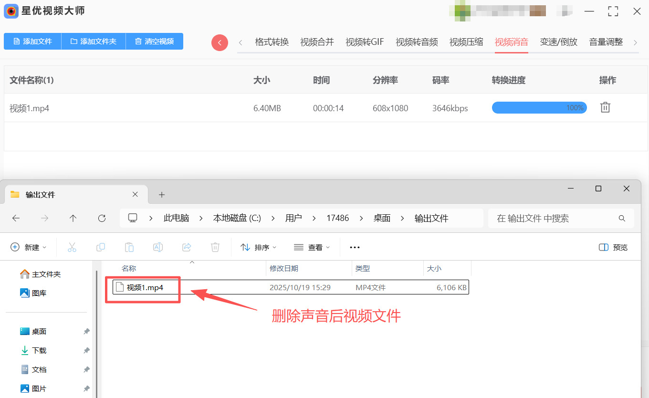Toggle the 预览 preview pane
Image resolution: width=649 pixels, height=398 pixels.
coord(613,247)
